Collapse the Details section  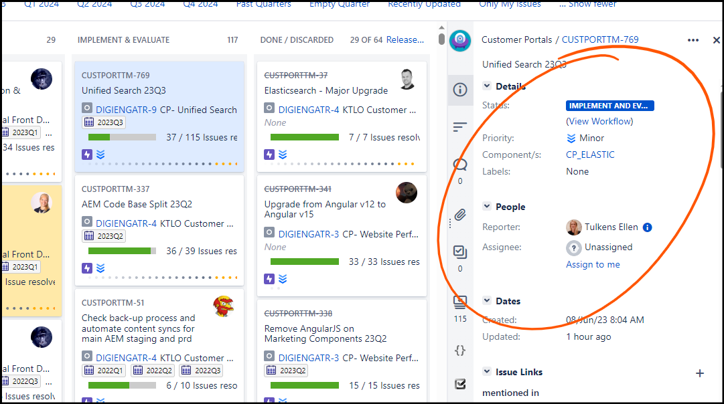click(x=487, y=86)
